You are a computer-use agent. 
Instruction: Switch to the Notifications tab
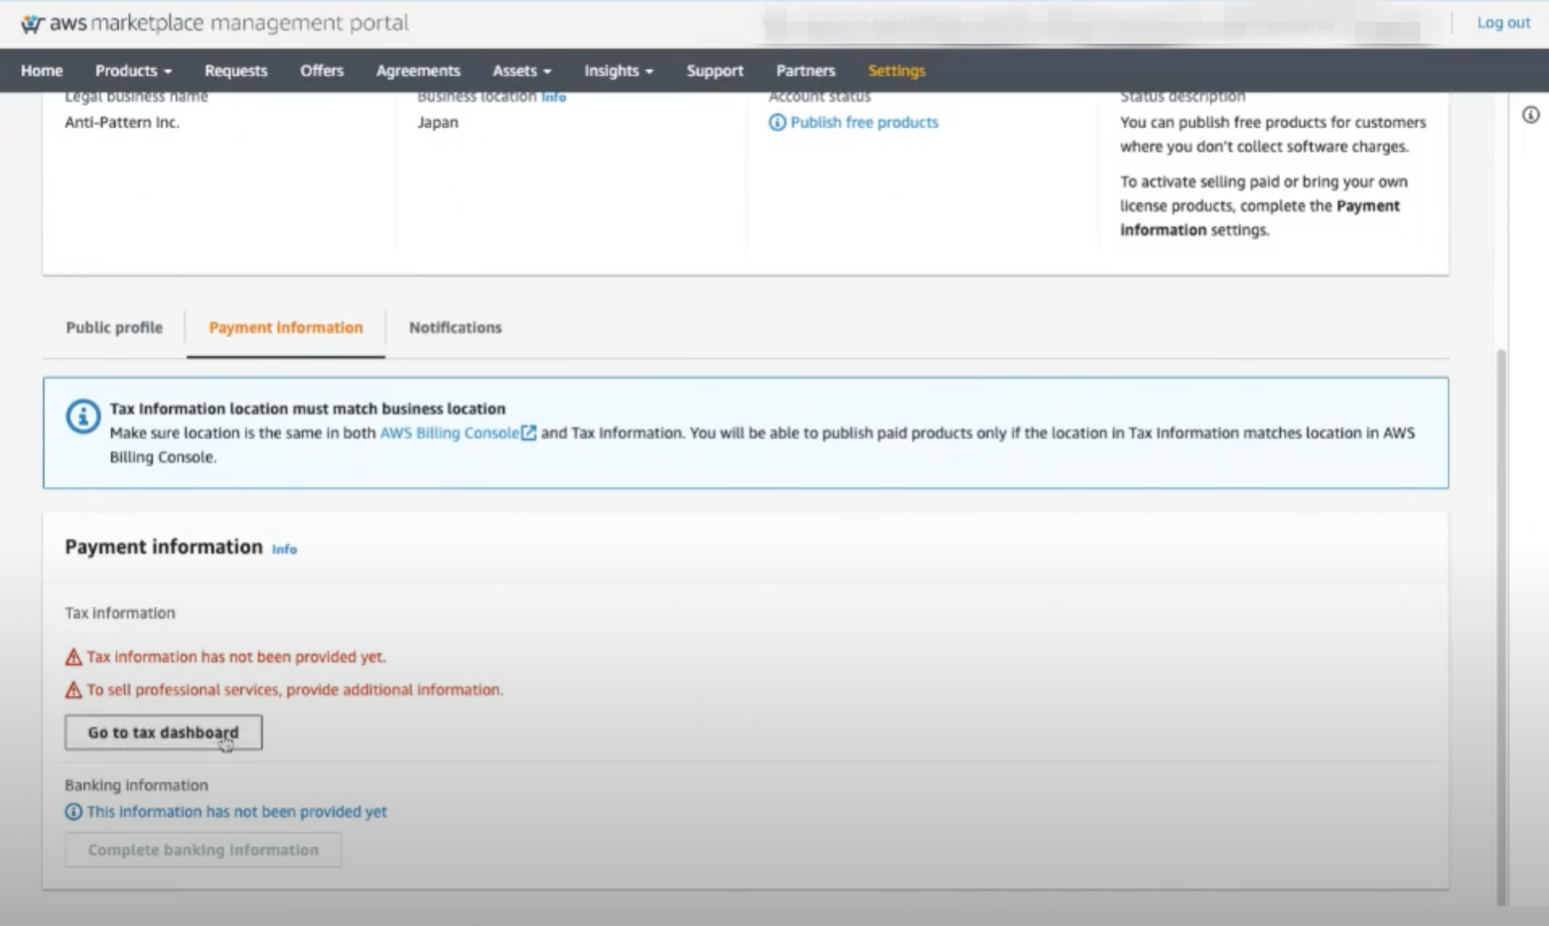point(455,327)
